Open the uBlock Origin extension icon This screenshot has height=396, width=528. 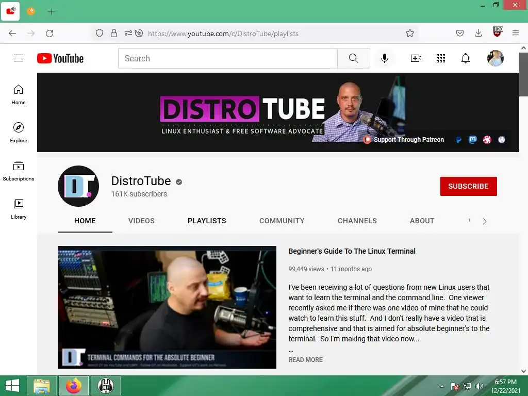[498, 32]
